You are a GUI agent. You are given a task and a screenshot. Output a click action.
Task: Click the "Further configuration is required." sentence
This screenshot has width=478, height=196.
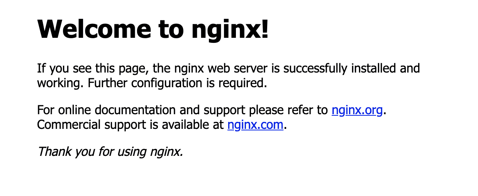tap(178, 83)
